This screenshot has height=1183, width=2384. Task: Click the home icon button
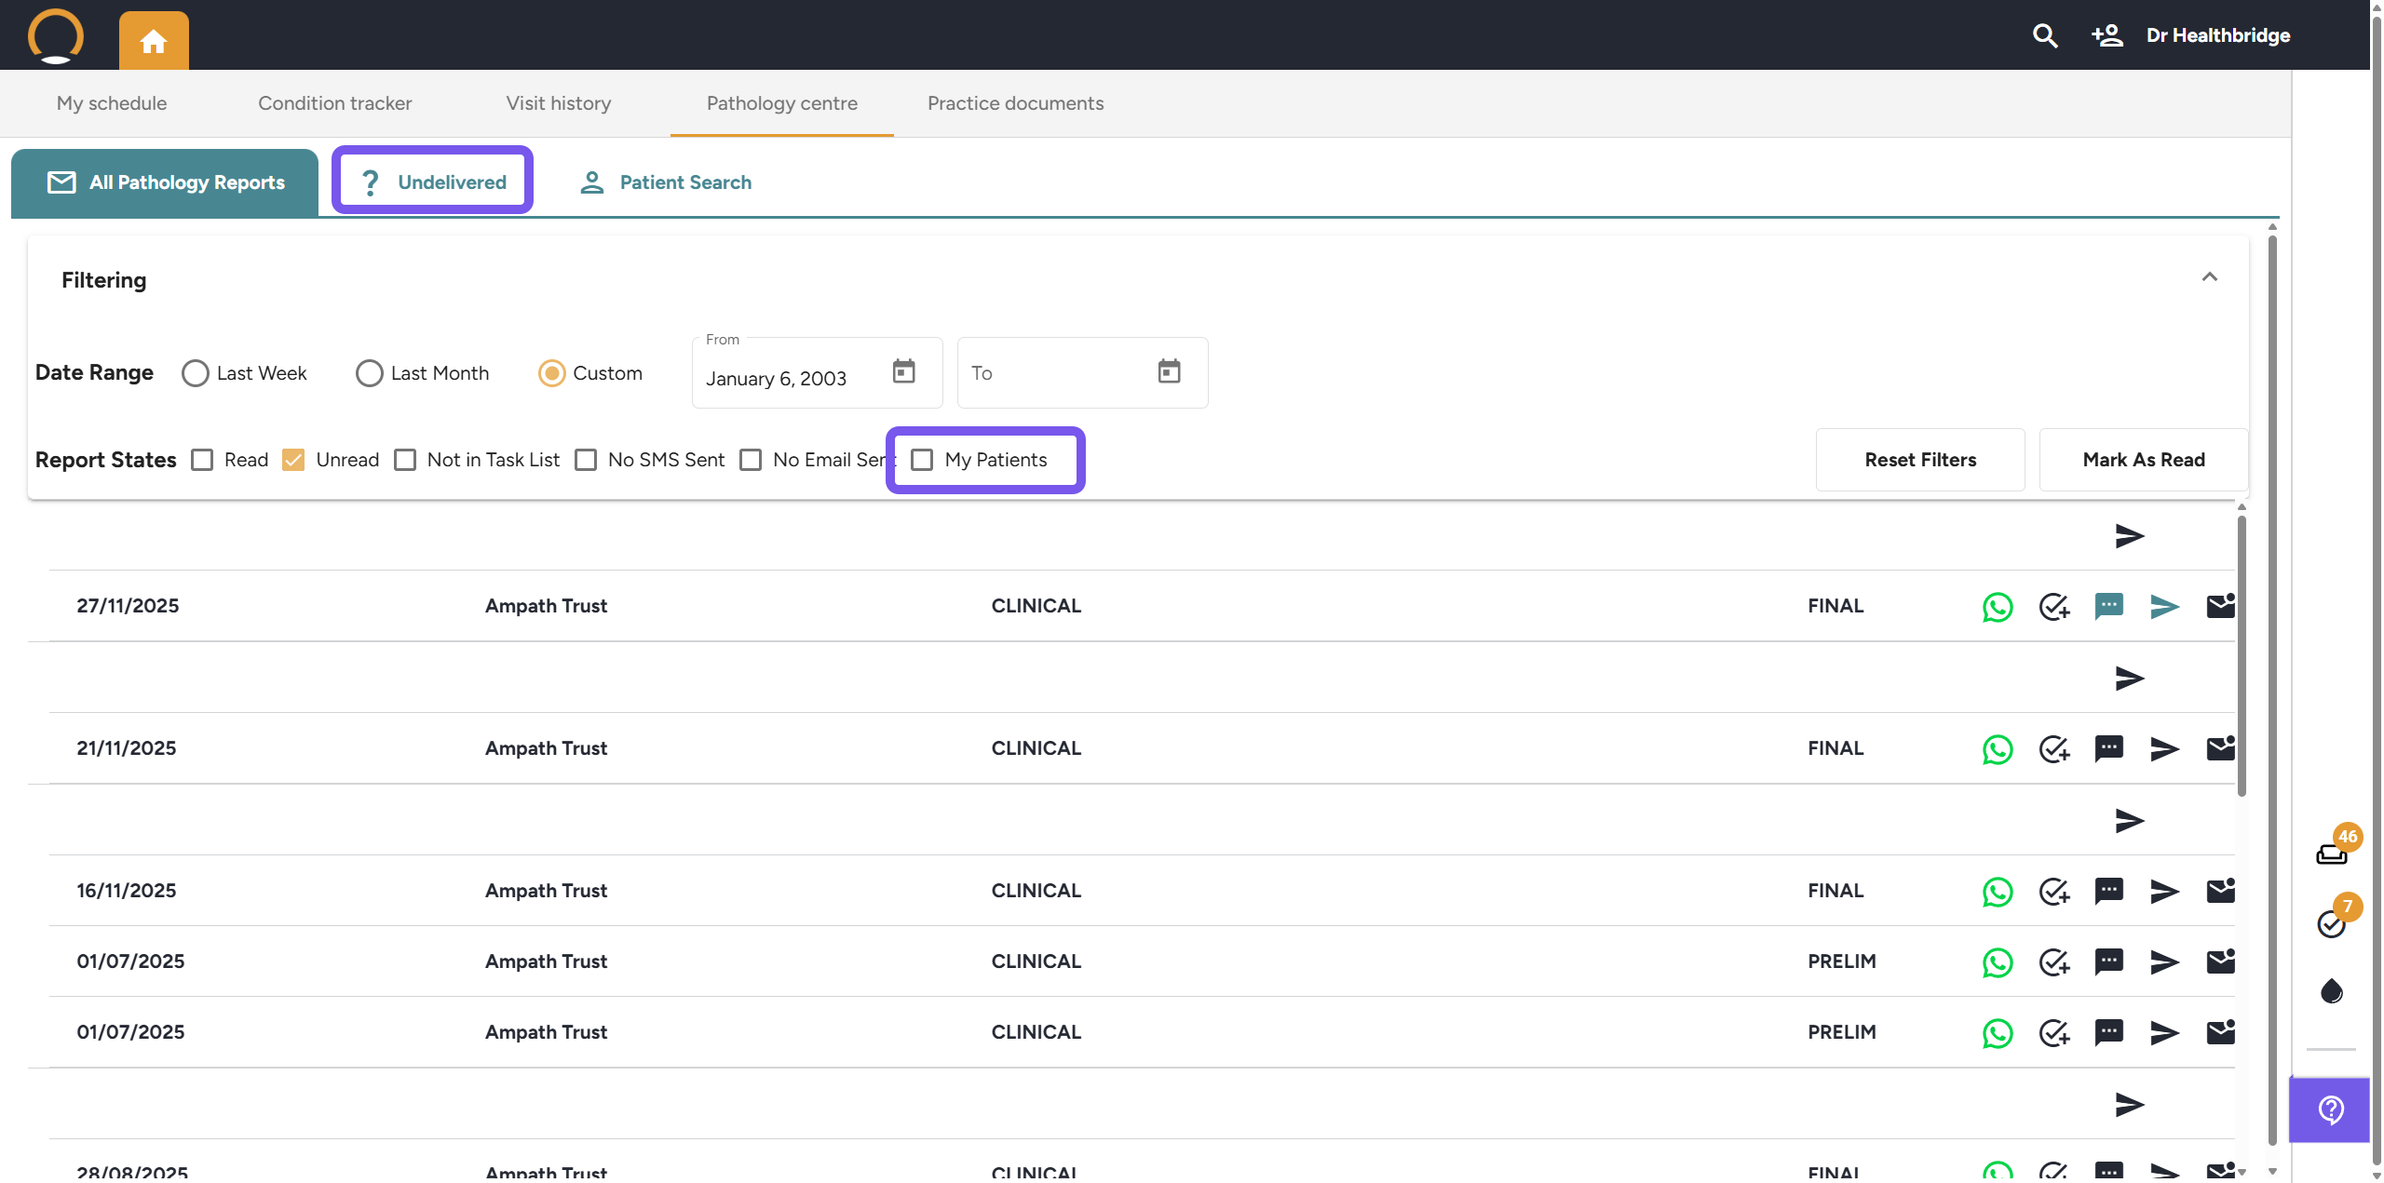pyautogui.click(x=154, y=41)
